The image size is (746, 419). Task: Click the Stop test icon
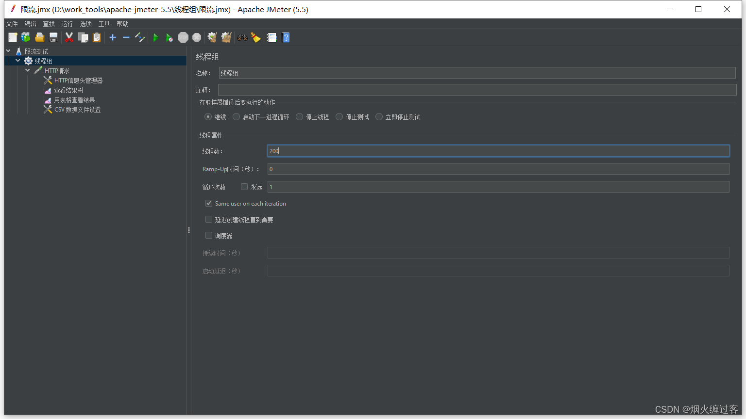coord(183,37)
